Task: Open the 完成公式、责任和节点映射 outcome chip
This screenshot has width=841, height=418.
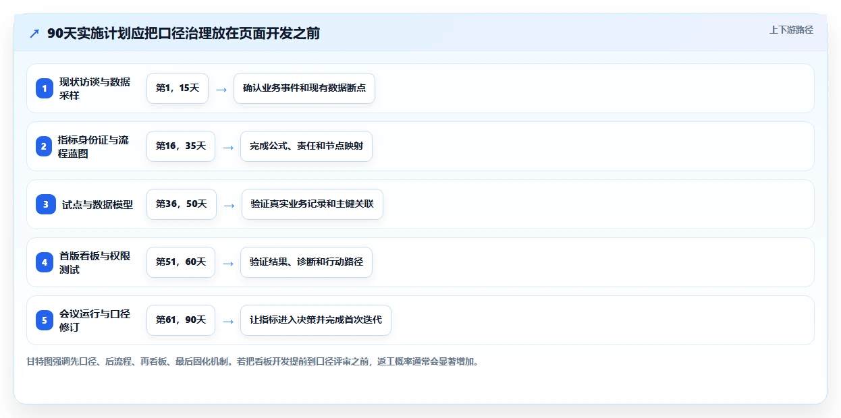Action: click(x=306, y=146)
